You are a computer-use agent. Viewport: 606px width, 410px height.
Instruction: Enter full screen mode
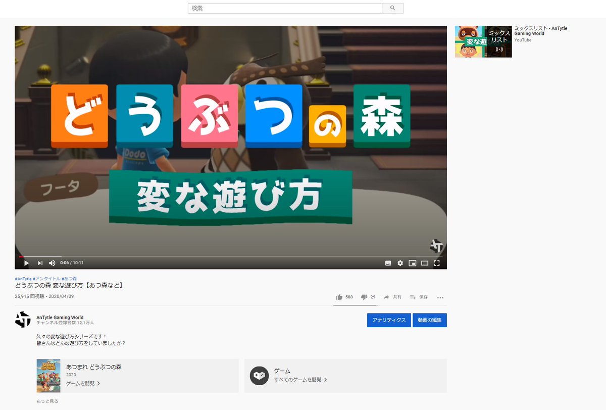(437, 263)
